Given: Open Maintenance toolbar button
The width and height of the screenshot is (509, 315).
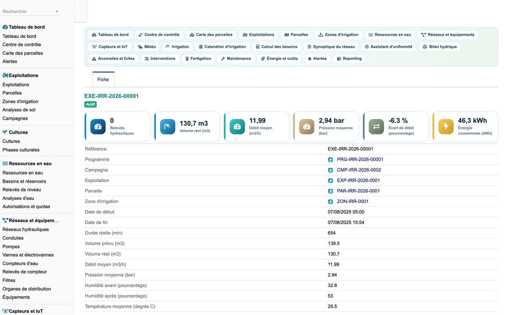Looking at the screenshot, I should pyautogui.click(x=236, y=59).
